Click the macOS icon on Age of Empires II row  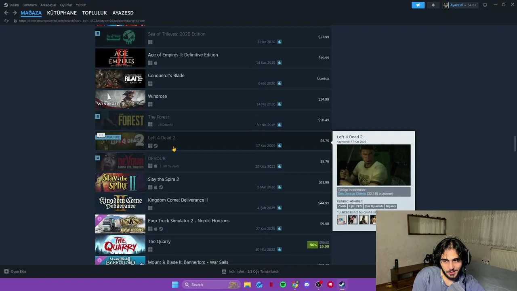coord(156,63)
